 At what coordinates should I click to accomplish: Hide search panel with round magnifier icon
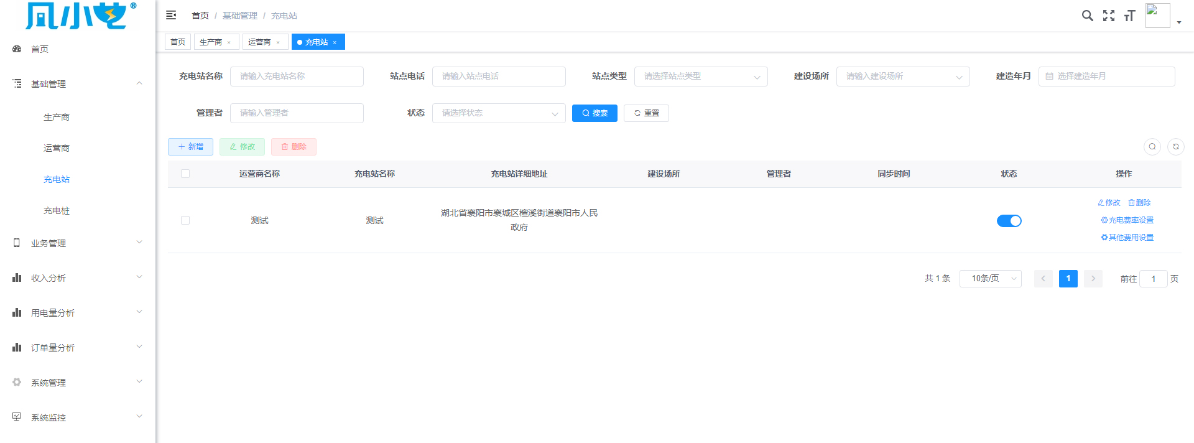[x=1152, y=147]
